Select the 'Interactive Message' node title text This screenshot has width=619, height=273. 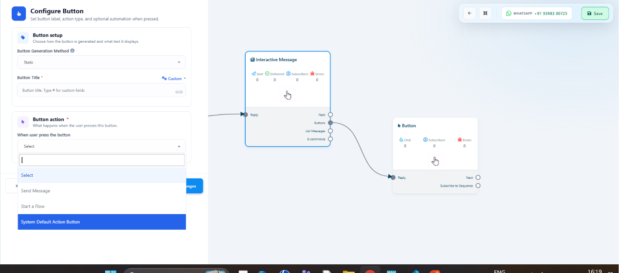pos(276,60)
